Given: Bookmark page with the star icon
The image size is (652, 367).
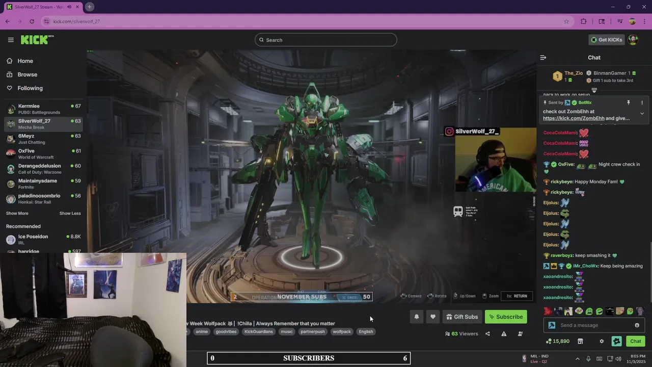Looking at the screenshot, I should click(x=566, y=21).
